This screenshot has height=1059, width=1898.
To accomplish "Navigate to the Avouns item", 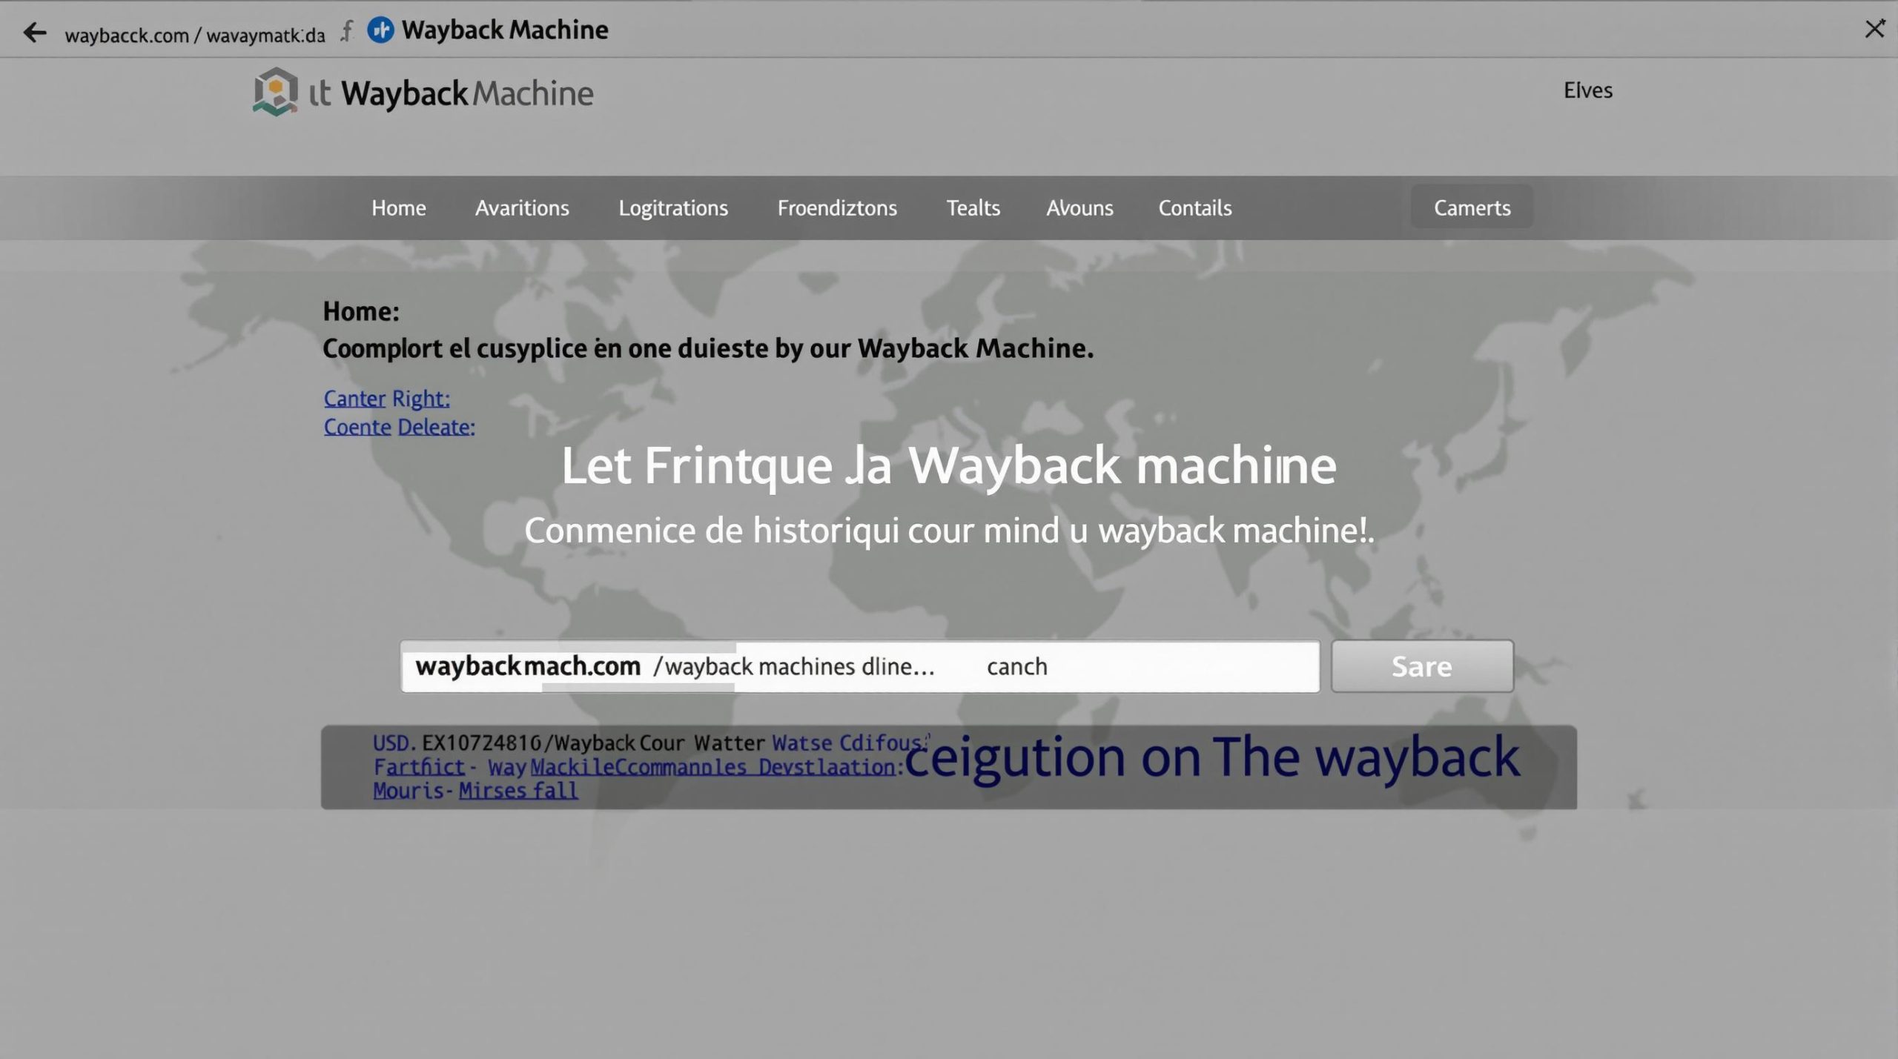I will (x=1079, y=208).
